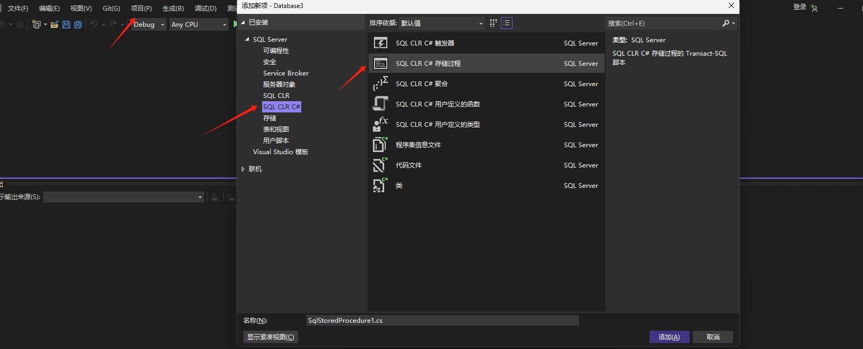Click the 取消 button
863x349 pixels.
pyautogui.click(x=713, y=337)
